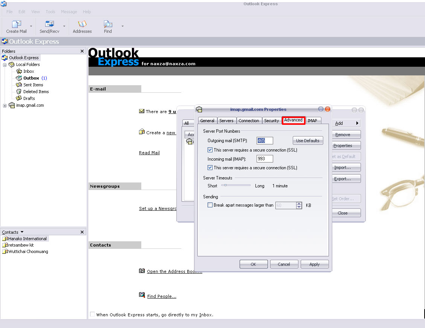Screen dimensions: 425x328
Task: Close the Folders pane
Action: 82,51
